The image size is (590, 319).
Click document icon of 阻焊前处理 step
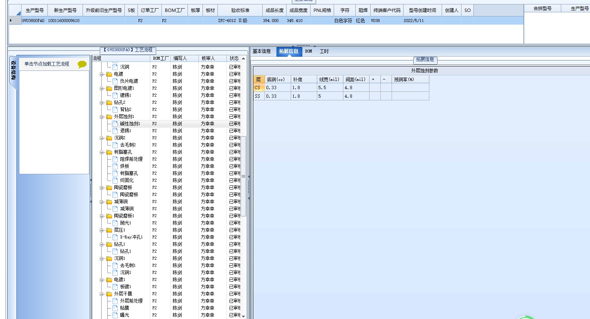click(115, 159)
